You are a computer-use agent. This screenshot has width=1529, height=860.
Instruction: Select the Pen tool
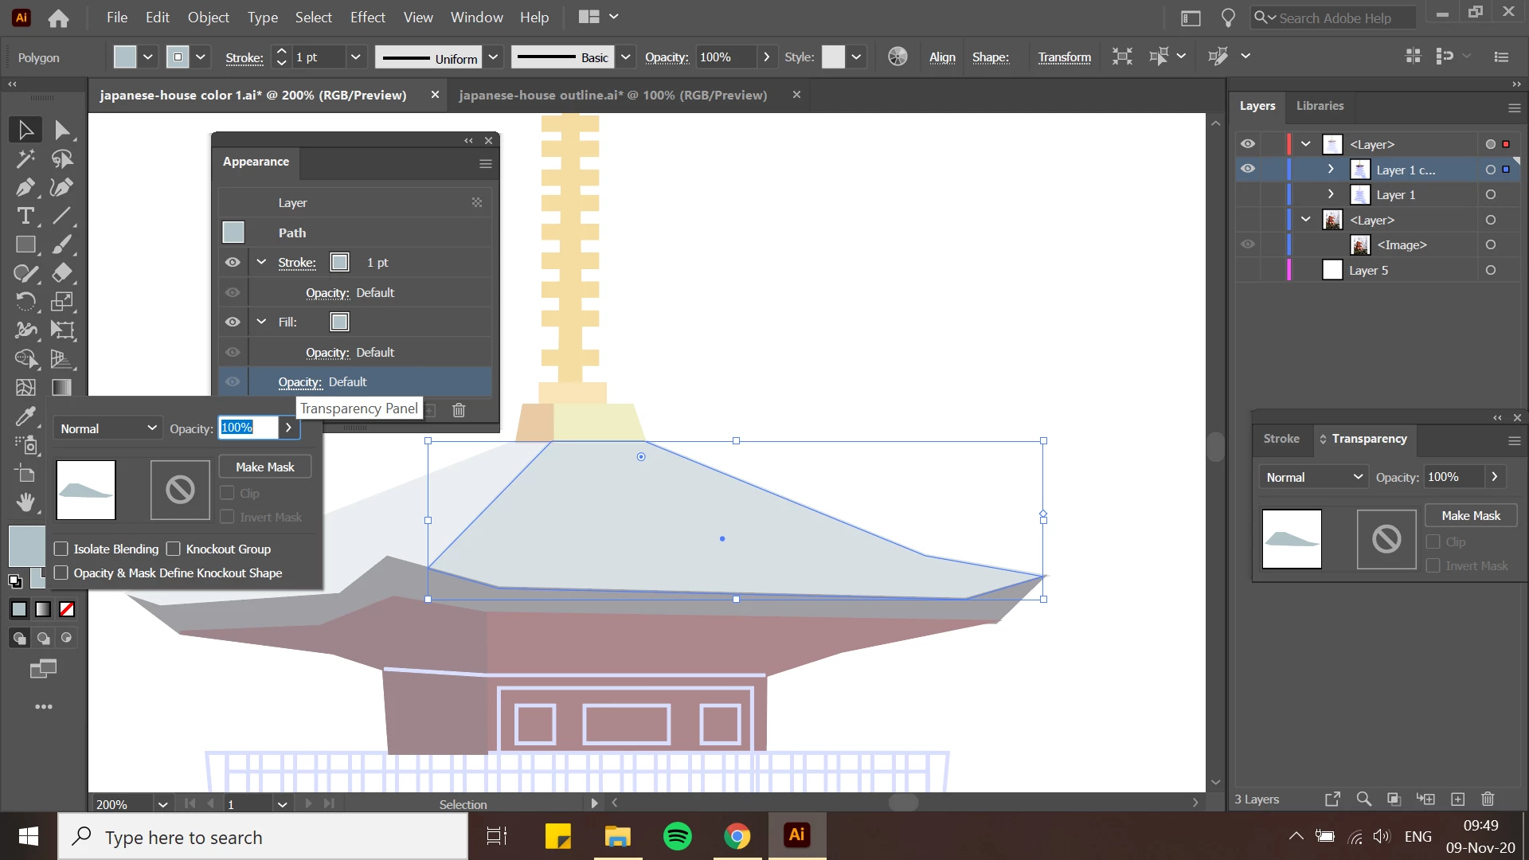(x=25, y=187)
